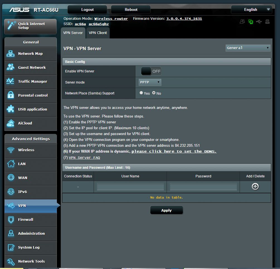The height and width of the screenshot is (269, 280).
Task: Open the Server mode PPTP dropdown
Action: (150, 82)
